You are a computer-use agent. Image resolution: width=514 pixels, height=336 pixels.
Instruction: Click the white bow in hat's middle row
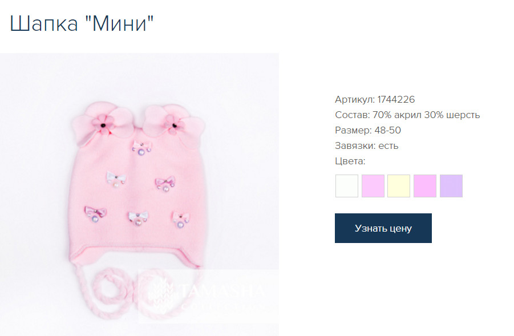point(116,179)
